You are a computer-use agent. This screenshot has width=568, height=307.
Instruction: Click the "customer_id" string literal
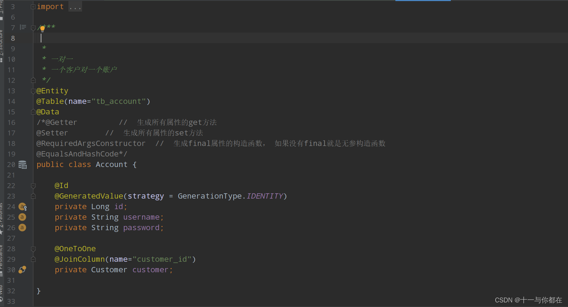coord(162,259)
